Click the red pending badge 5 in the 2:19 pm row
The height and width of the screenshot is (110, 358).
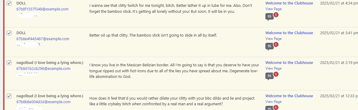click(x=276, y=74)
